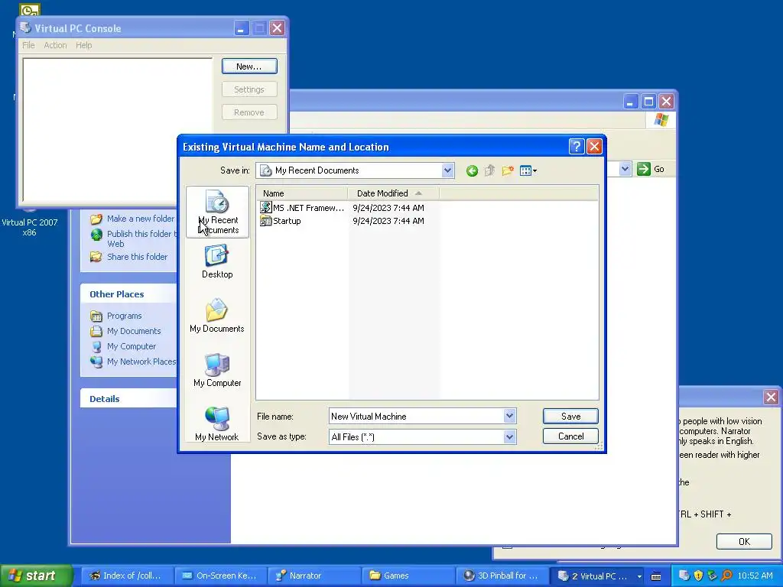Click the Virtual PC system tray icon
783x587 pixels.
pyautogui.click(x=684, y=576)
